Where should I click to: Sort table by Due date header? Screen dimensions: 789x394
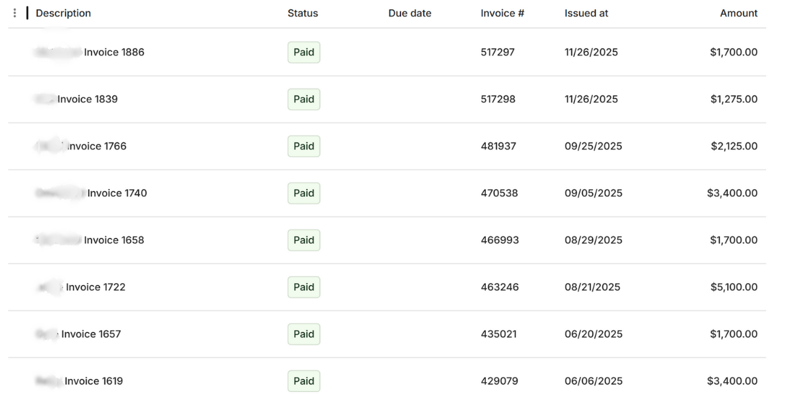[x=410, y=13]
